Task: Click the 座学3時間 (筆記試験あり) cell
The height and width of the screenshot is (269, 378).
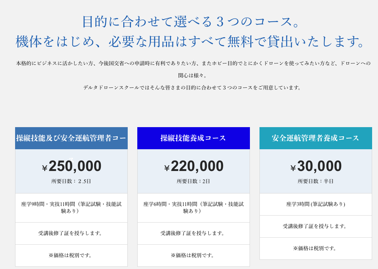Action: pos(315,204)
